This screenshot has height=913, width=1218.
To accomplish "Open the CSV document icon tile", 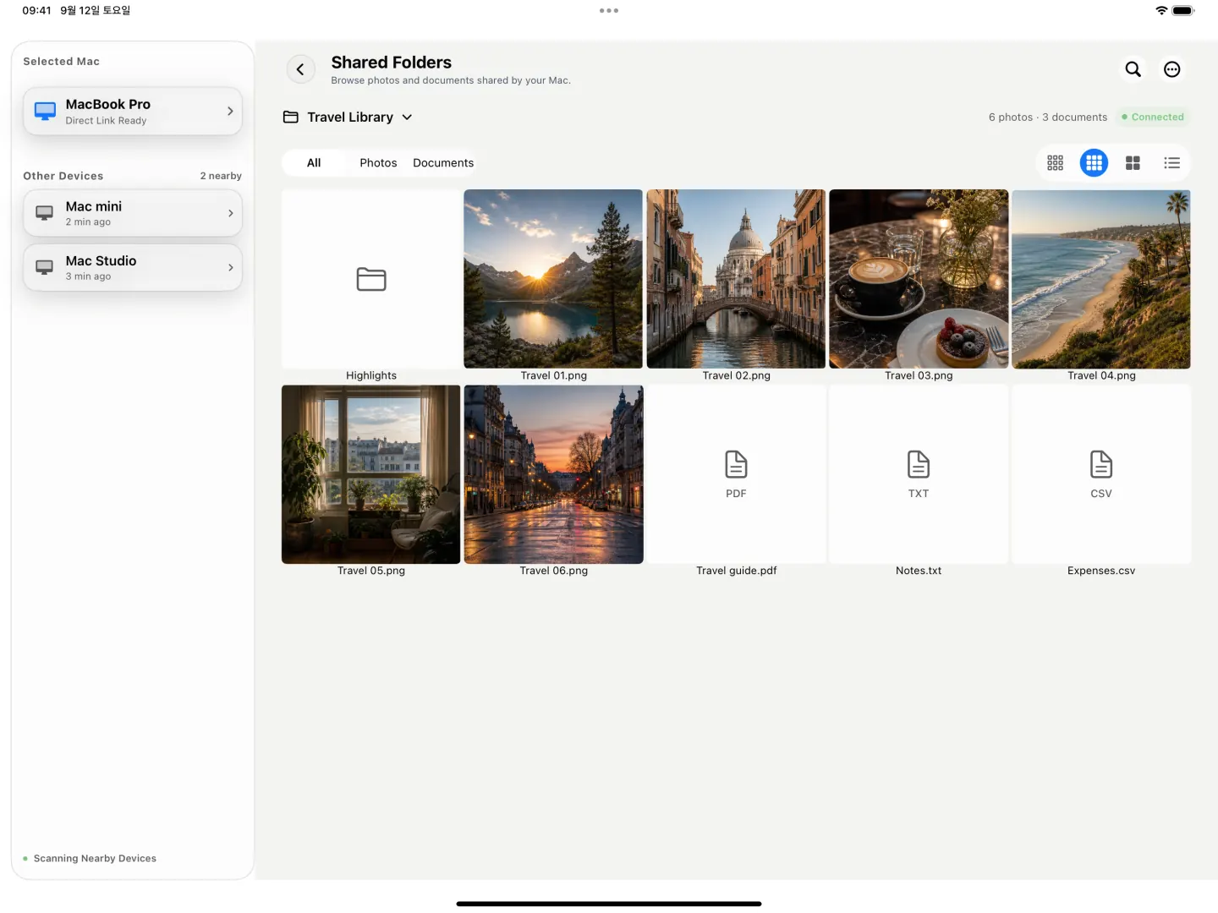I will tap(1101, 474).
